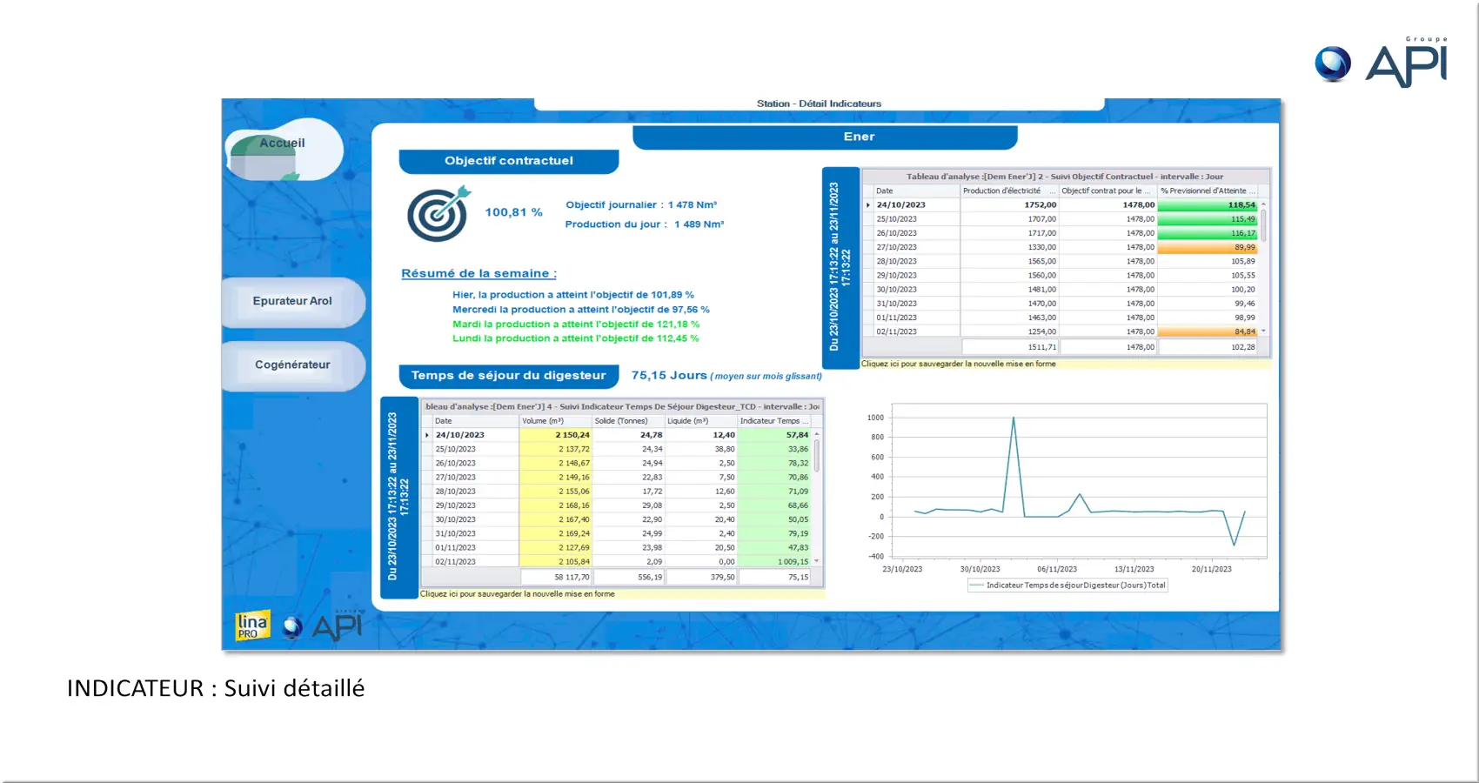The height and width of the screenshot is (783, 1479).
Task: Click the 1511,71 summary footer cell
Action: click(1009, 347)
